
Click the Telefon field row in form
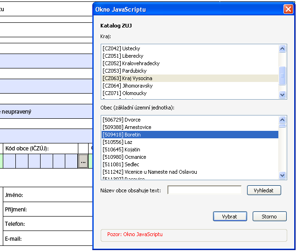(48, 224)
